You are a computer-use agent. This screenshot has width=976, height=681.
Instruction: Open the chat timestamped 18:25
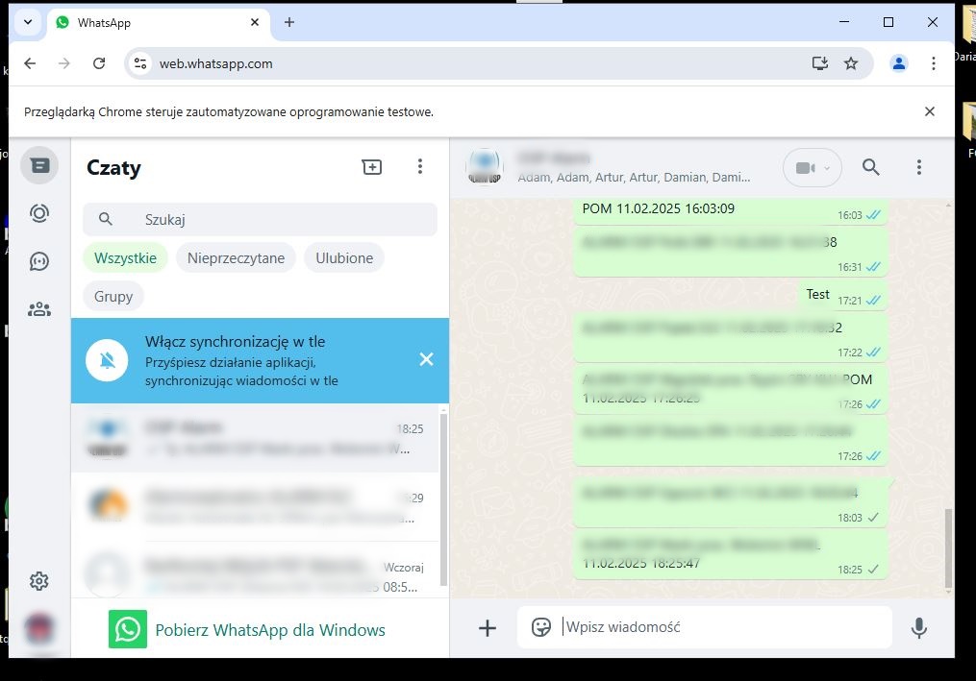click(x=256, y=438)
